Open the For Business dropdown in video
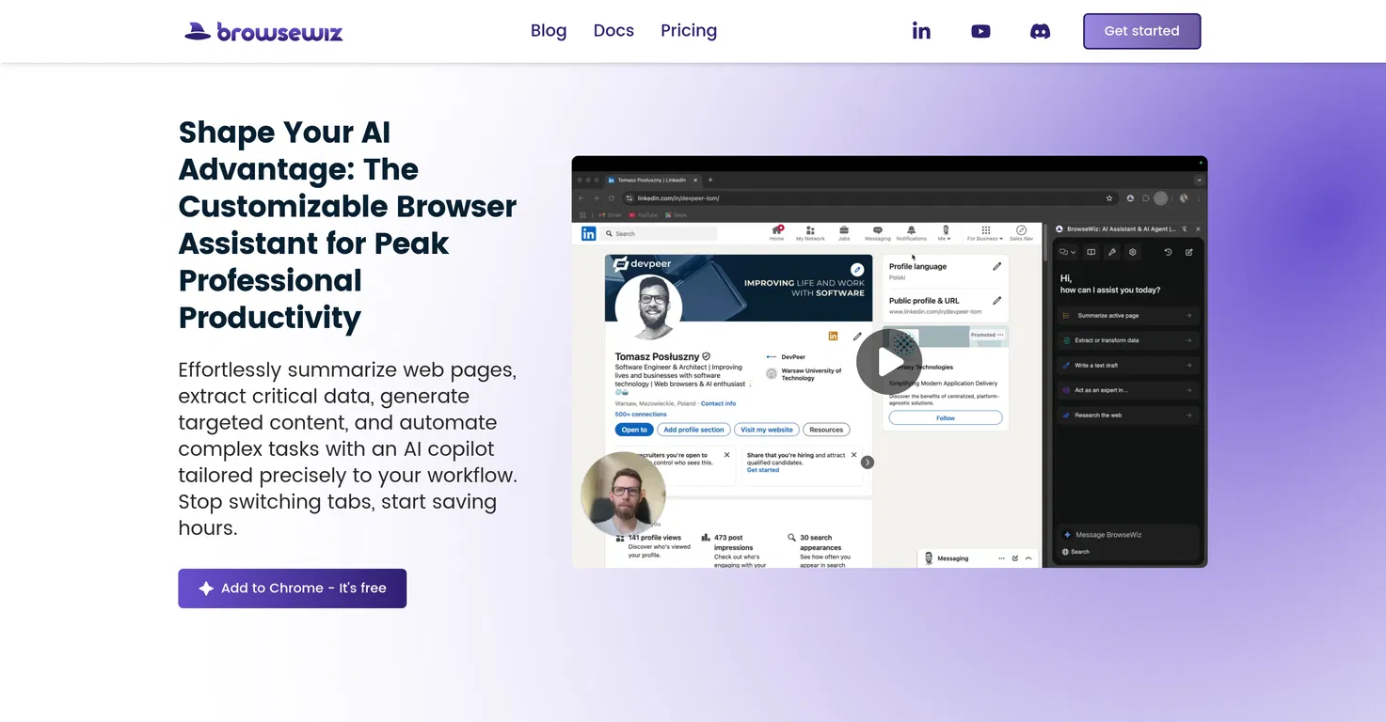 (985, 233)
